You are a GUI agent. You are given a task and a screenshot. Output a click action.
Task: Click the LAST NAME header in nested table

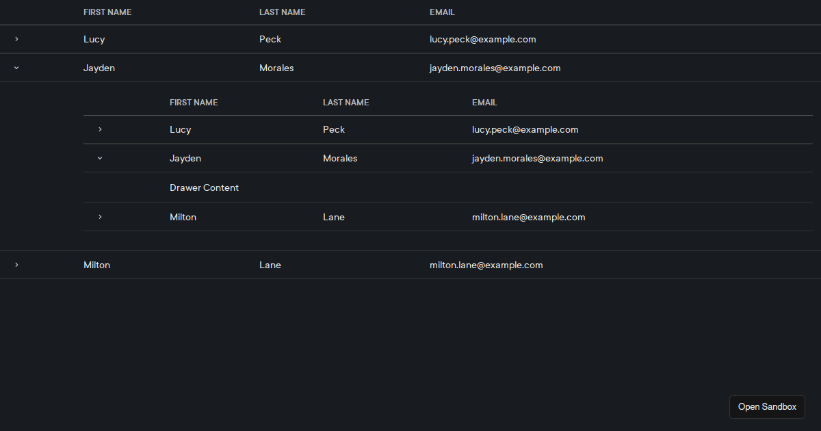tap(346, 102)
